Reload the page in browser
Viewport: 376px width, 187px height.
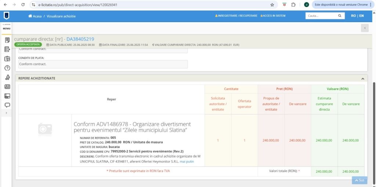click(x=23, y=5)
